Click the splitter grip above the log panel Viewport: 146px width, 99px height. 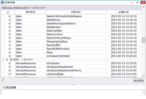pos(73,85)
